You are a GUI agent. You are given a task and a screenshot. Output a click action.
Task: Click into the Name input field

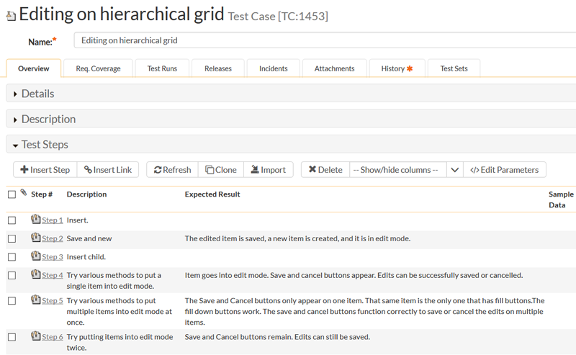tap(324, 40)
